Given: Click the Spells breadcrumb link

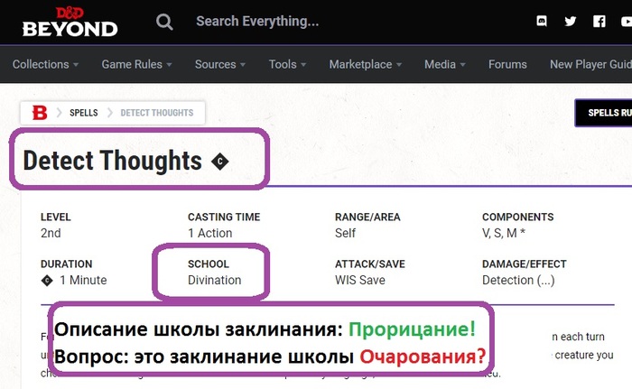Looking at the screenshot, I should (83, 113).
